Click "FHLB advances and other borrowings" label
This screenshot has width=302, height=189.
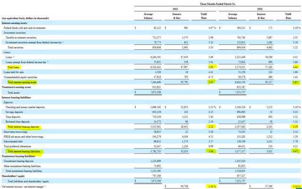[x=24, y=137]
